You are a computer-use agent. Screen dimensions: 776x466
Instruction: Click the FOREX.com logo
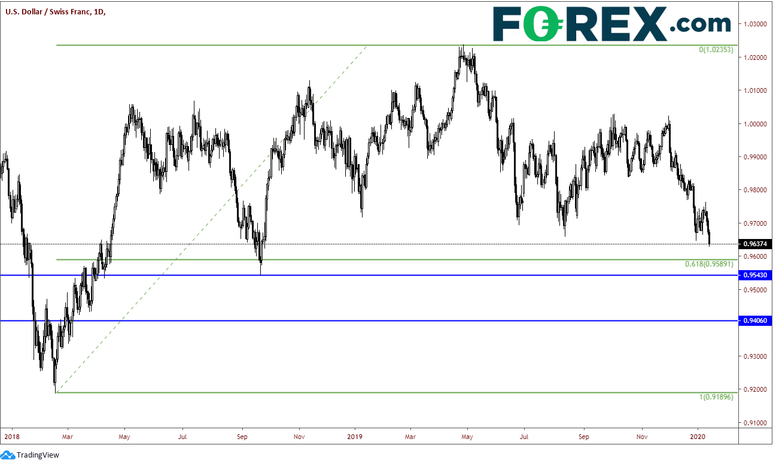611,25
